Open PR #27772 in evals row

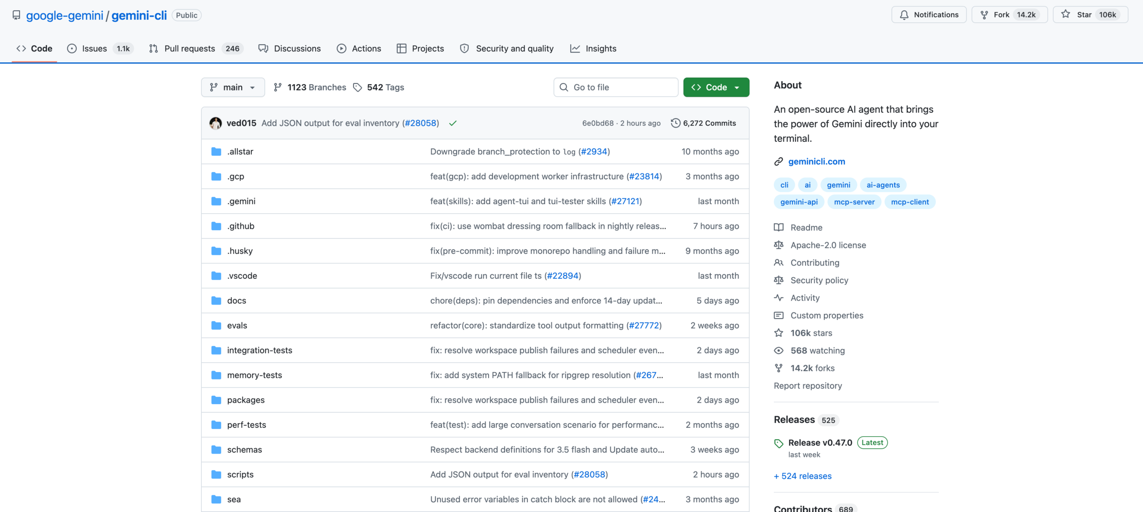[x=644, y=326]
